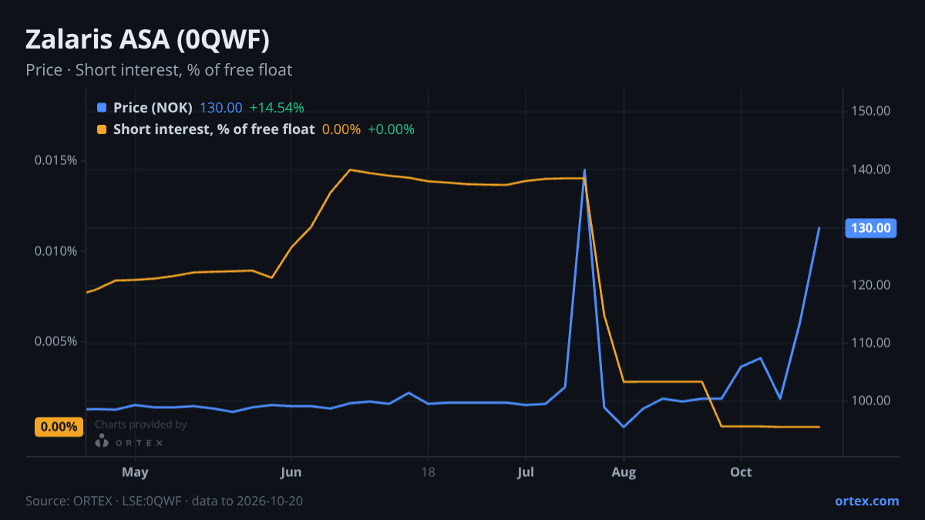
Task: Click the 0.015% left axis label
Action: [x=55, y=160]
